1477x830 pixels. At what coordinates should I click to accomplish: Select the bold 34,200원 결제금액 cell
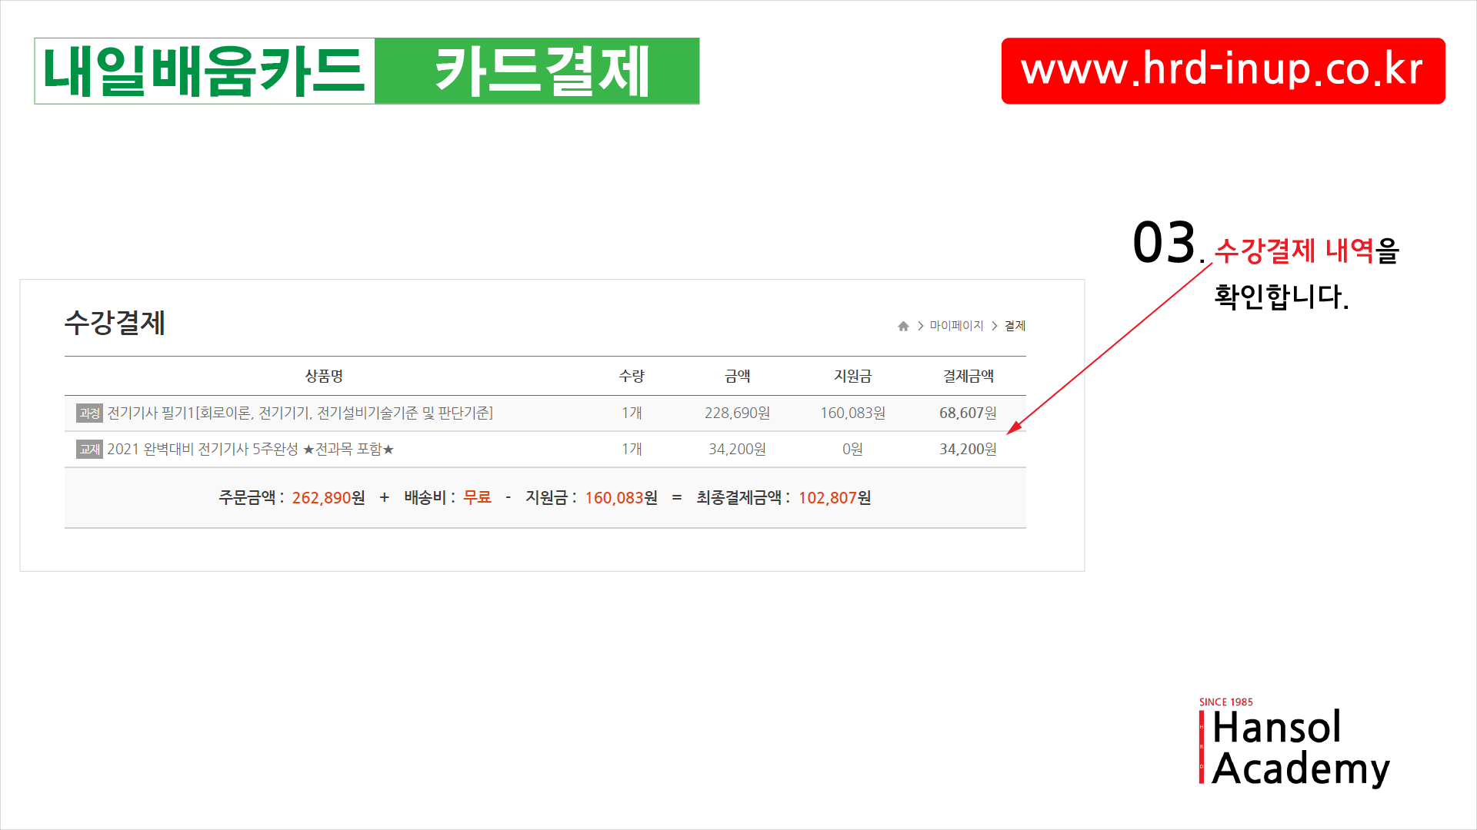coord(968,450)
